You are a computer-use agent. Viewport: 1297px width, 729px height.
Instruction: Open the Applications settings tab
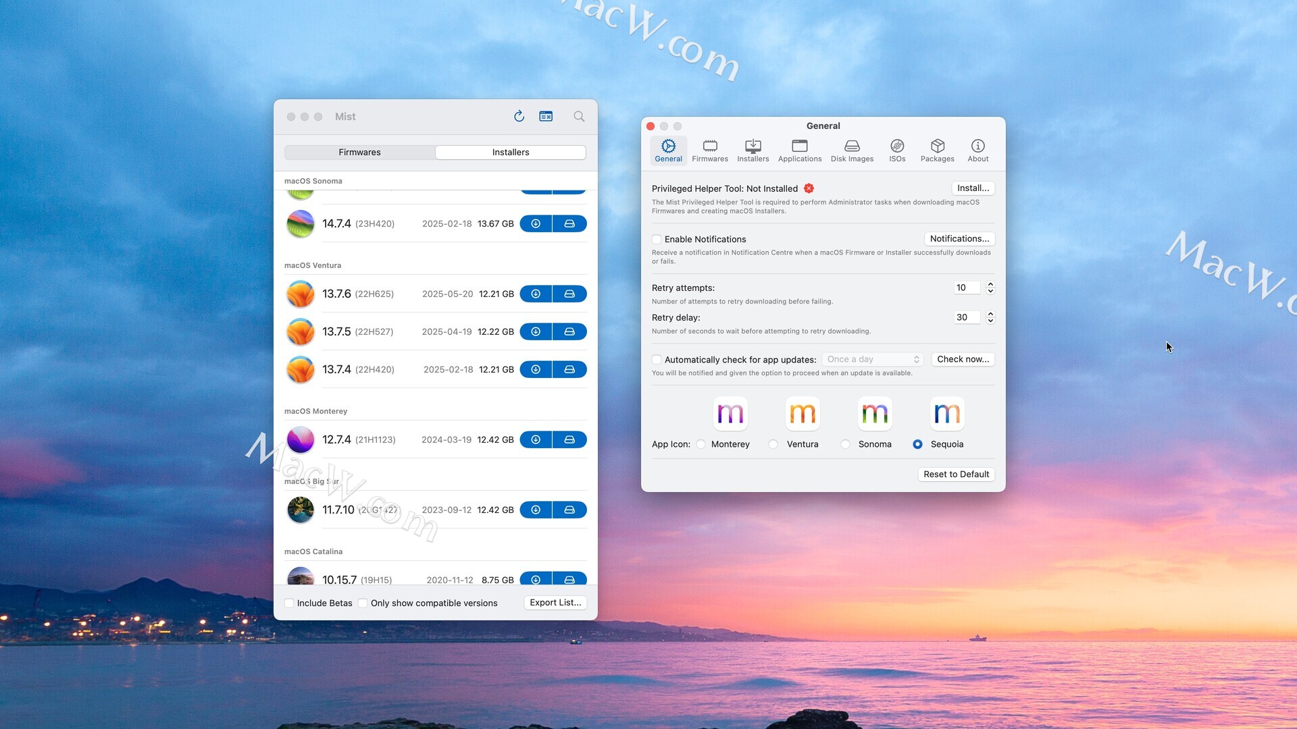800,151
